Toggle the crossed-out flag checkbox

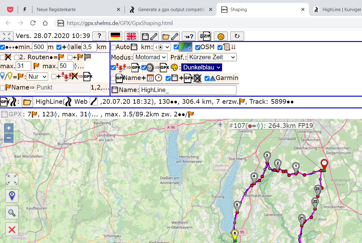click(x=2, y=57)
